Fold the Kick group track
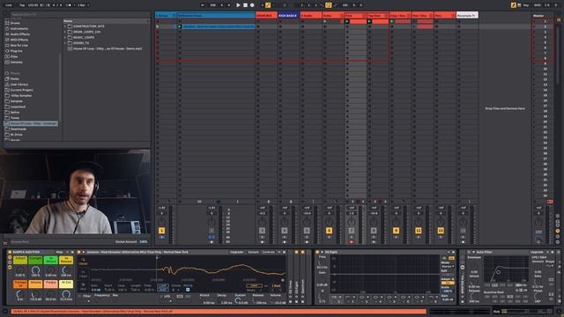Screen dimensions: 564x317 pyautogui.click(x=364, y=16)
